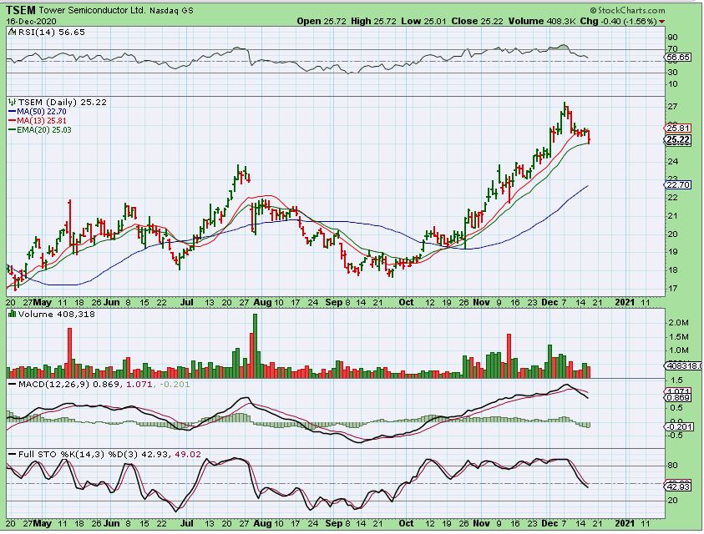Click the 49.02 %D value in STO label
The image size is (704, 534).
coord(188,455)
